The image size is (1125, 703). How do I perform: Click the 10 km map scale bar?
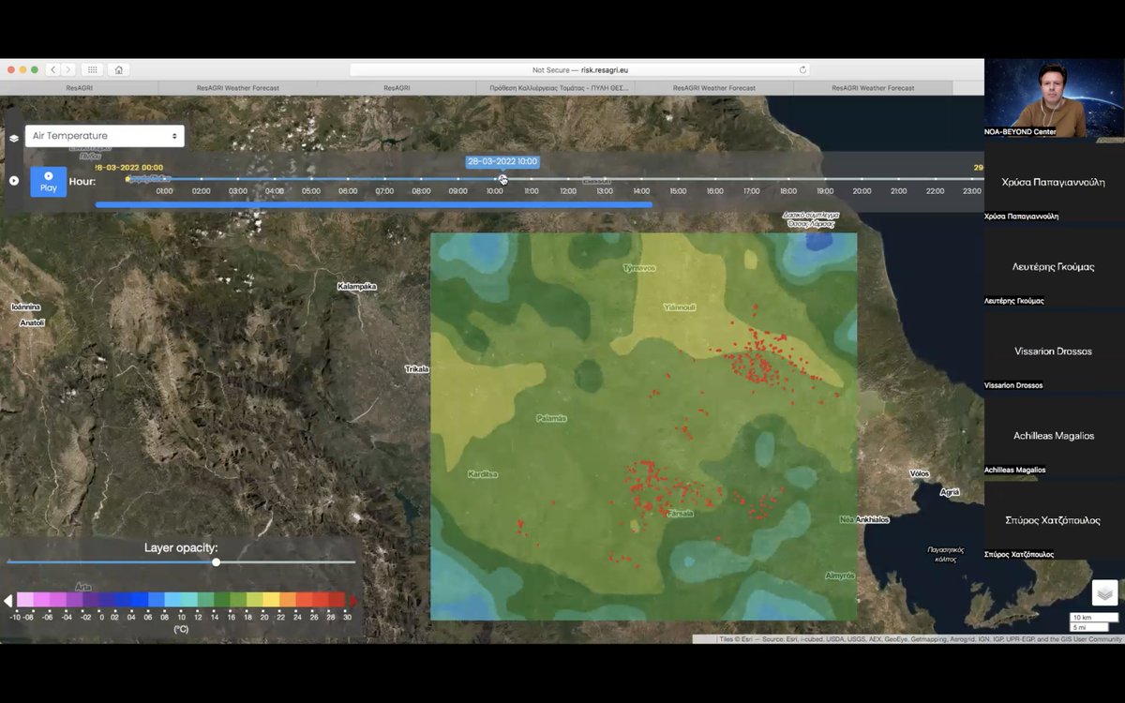click(1093, 618)
